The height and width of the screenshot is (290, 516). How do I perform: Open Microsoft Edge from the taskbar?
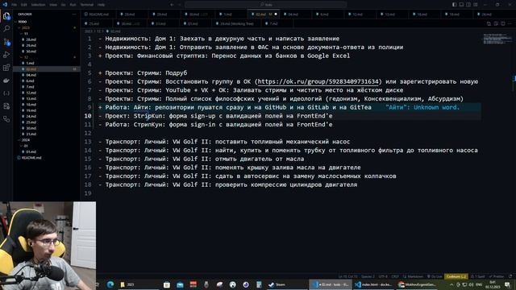click(110, 284)
